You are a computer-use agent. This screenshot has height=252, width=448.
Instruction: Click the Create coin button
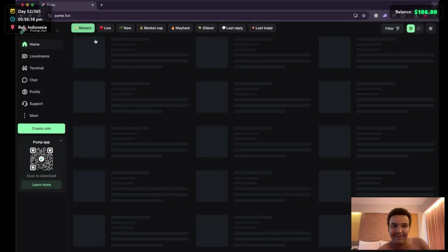[41, 128]
